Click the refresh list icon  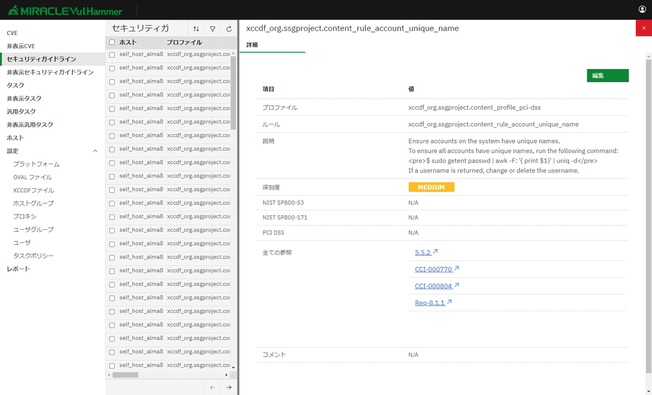coord(229,29)
